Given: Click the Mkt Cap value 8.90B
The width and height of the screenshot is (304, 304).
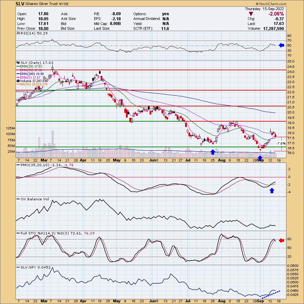Looking at the screenshot, I should click(x=116, y=24).
